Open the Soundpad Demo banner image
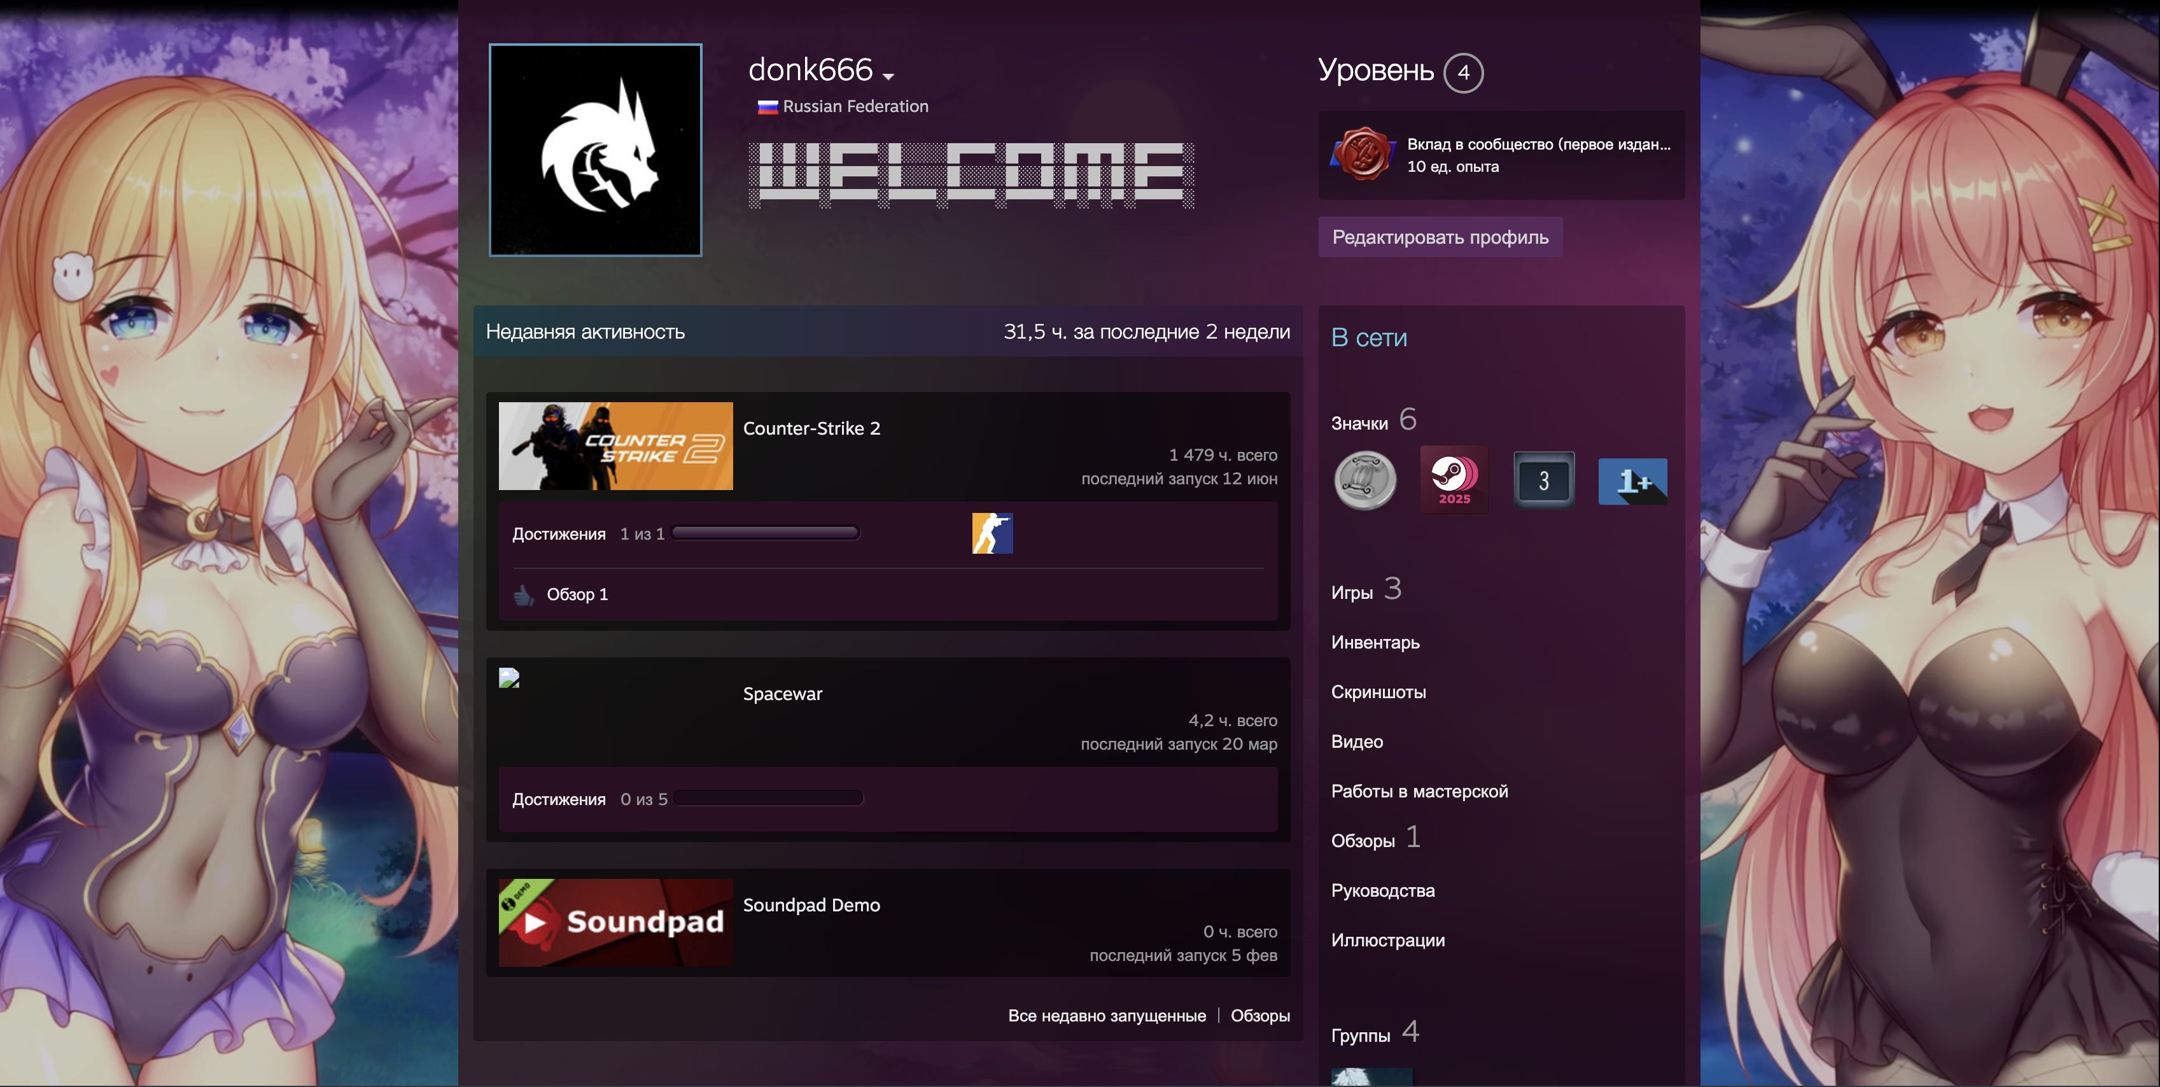2160x1087 pixels. (x=615, y=923)
